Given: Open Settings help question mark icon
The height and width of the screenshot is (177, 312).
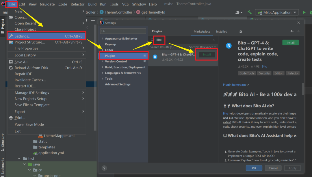Looking at the screenshot, I should 104,168.
